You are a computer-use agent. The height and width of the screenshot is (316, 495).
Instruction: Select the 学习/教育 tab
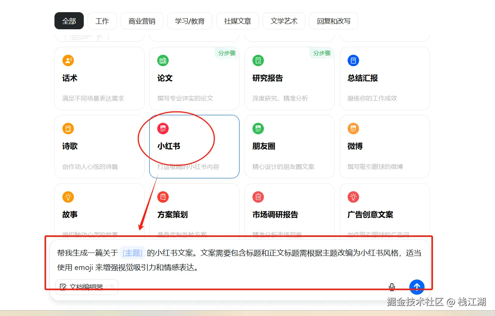(190, 21)
